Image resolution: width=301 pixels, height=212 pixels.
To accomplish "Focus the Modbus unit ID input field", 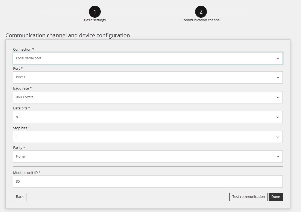I will click(148, 181).
